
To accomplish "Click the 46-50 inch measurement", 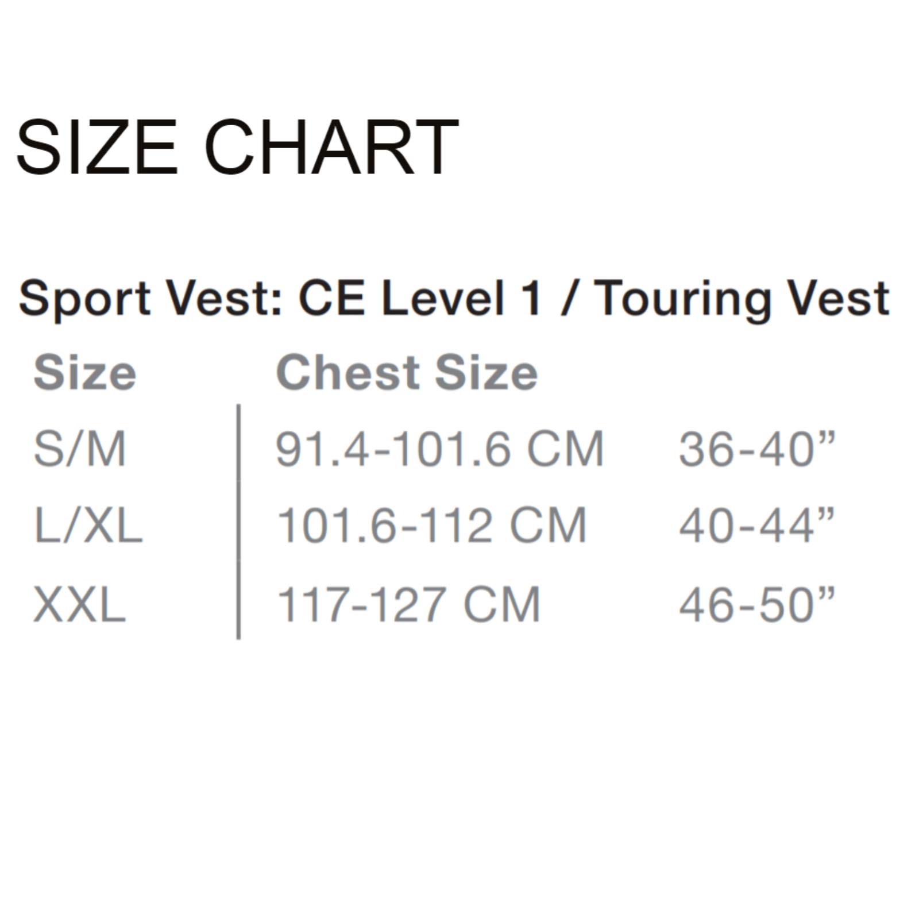I will point(756,604).
